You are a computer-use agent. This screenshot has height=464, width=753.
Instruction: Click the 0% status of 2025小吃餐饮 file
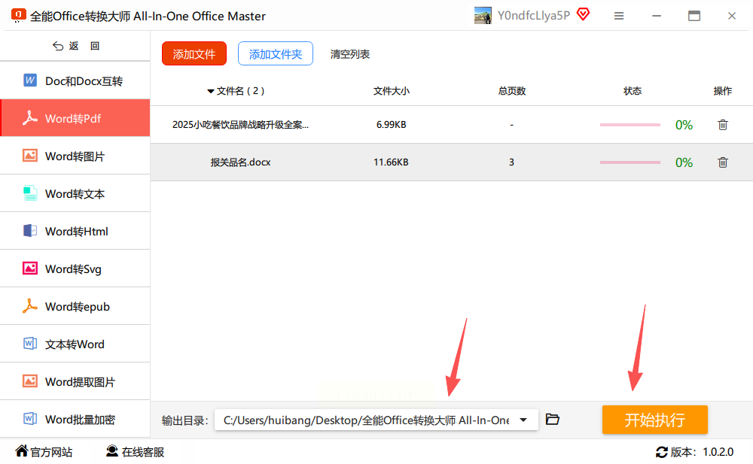click(684, 126)
